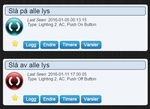Open Varsler for Slå på alle lys
The height and width of the screenshot is (109, 150).
[x=91, y=45]
